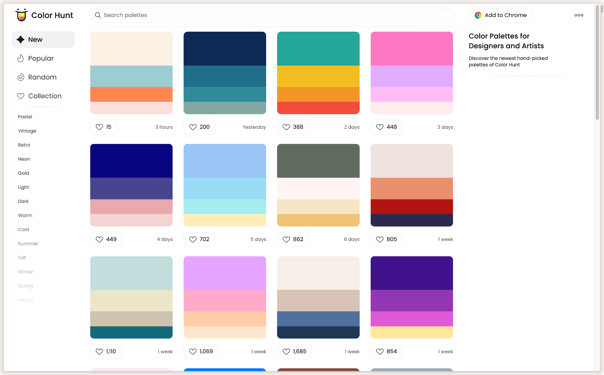Screen dimensions: 604x375
Task: Open the Neon palettes category
Action: pos(24,159)
